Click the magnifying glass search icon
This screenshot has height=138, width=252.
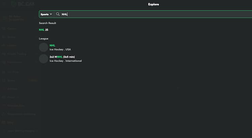(58, 14)
